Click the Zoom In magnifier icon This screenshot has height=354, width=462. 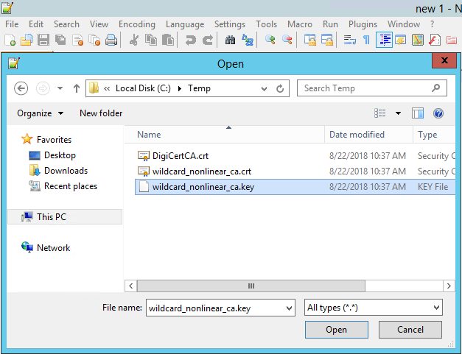pos(270,40)
